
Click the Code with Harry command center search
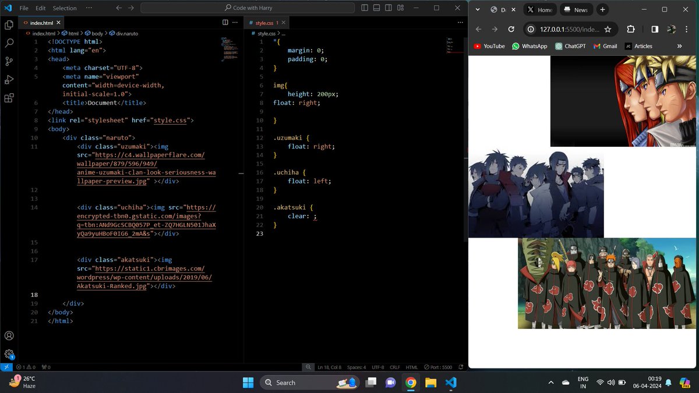(248, 8)
